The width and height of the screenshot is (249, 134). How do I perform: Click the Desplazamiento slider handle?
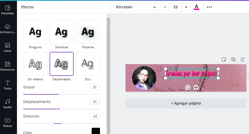pyautogui.click(x=61, y=109)
